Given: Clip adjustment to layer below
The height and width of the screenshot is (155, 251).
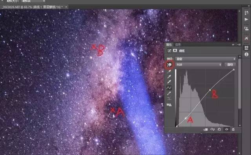Looking at the screenshot, I should coord(206,130).
